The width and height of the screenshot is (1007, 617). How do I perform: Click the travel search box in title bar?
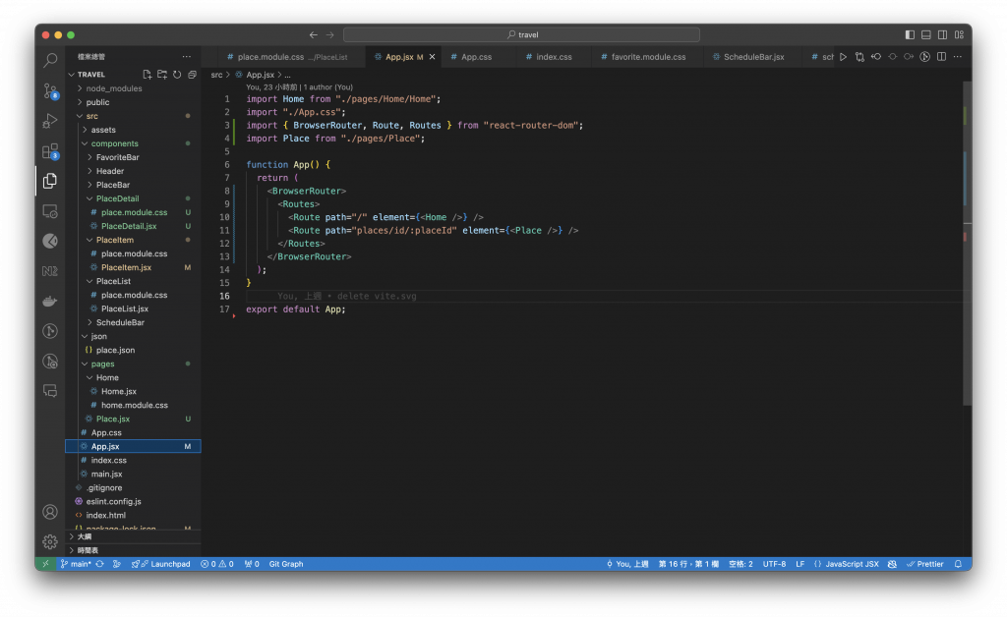522,35
